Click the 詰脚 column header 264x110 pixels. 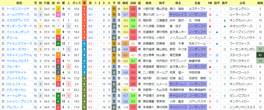(133, 3)
